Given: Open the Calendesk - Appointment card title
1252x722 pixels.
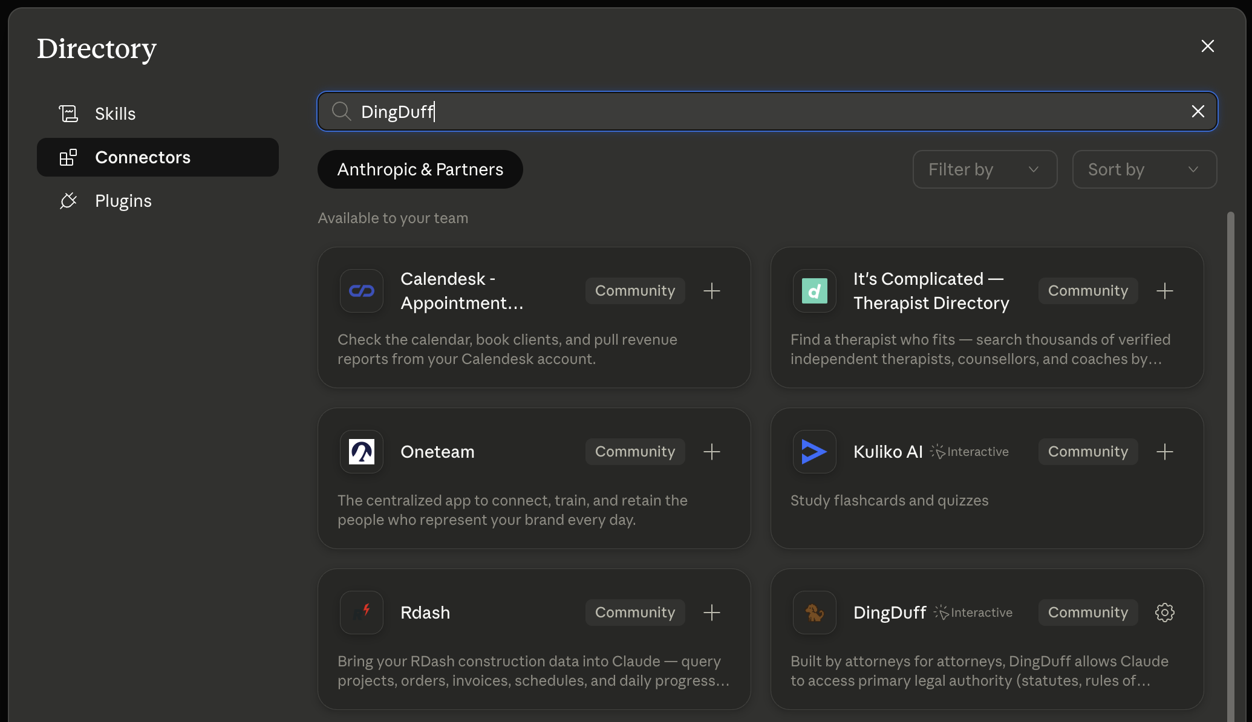Looking at the screenshot, I should point(462,291).
